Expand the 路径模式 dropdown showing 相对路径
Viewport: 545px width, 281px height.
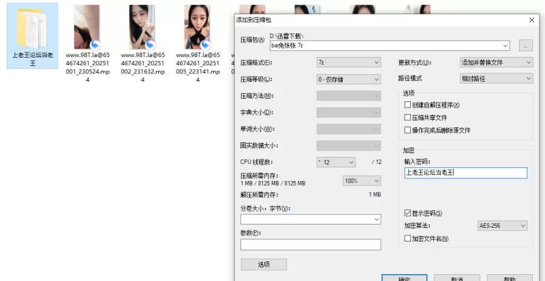[496, 79]
